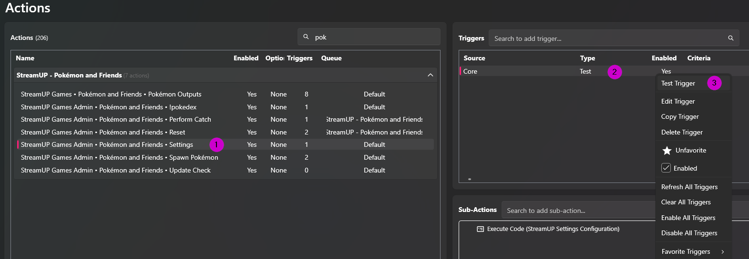749x259 pixels.
Task: Select the Reset action row
Action: (225, 132)
